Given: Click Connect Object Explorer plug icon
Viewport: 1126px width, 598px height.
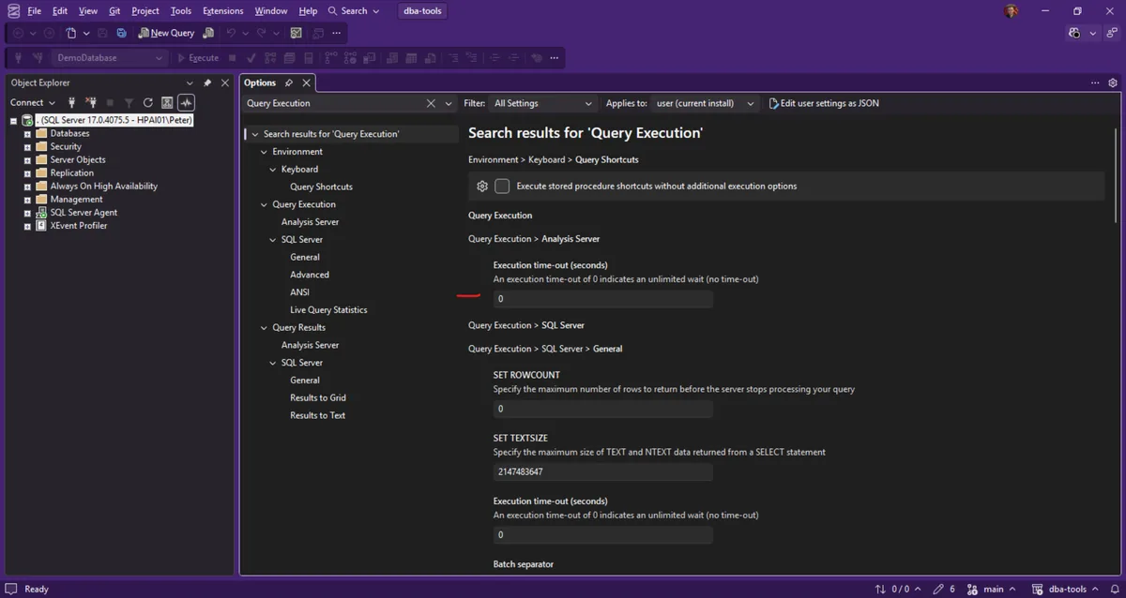Looking at the screenshot, I should (71, 102).
